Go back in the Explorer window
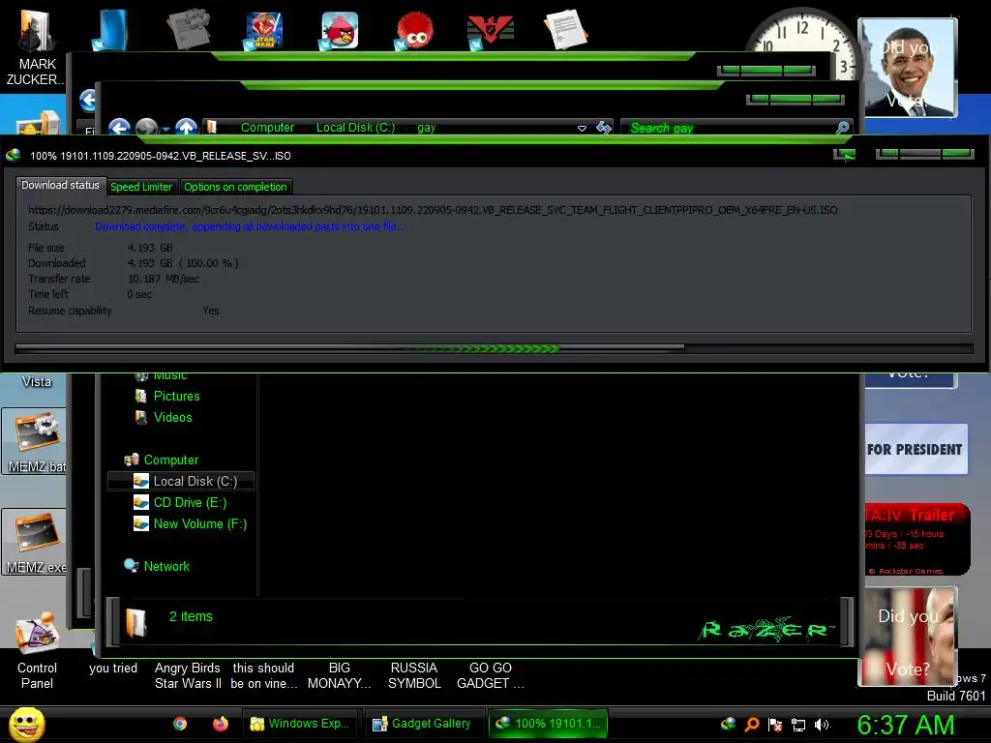 119,129
